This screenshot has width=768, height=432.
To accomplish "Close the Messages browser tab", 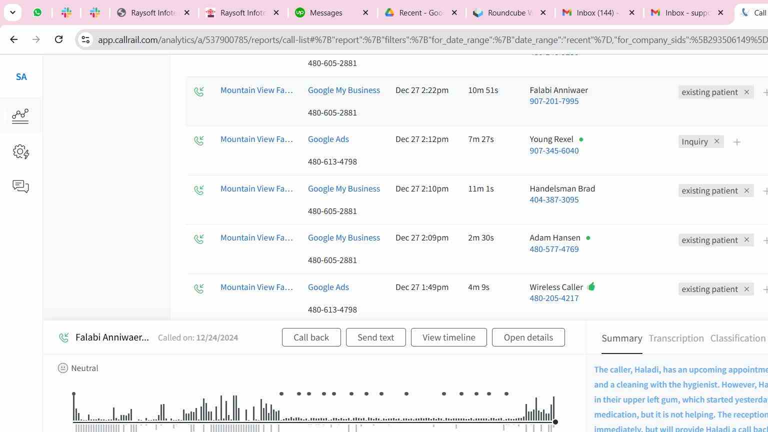I will [365, 12].
